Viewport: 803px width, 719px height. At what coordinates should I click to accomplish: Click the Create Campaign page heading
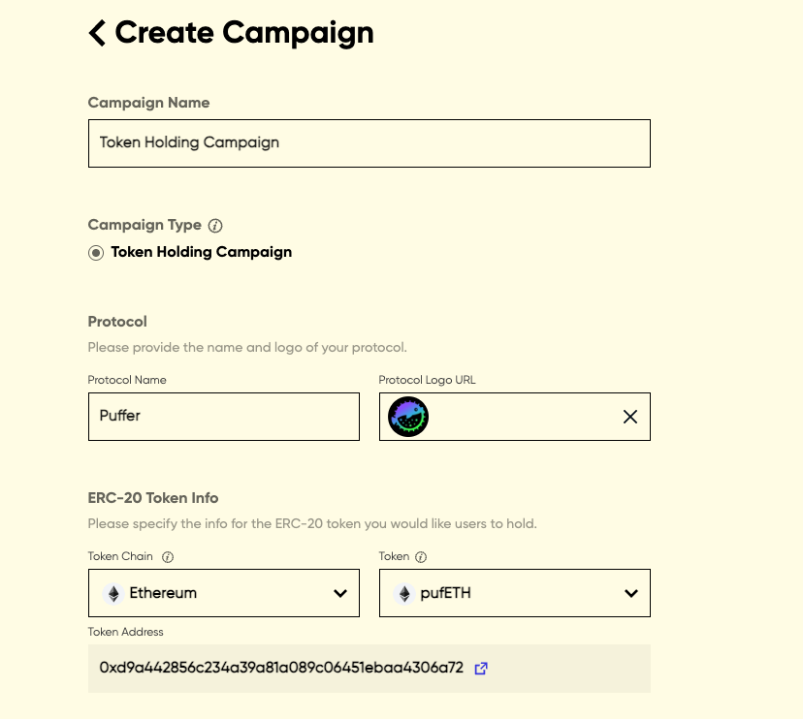243,33
